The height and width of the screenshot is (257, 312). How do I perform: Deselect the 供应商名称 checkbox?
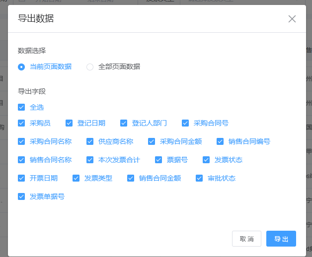(x=90, y=141)
